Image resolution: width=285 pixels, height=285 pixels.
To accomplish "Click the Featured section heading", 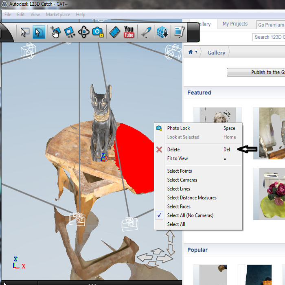I will (x=199, y=92).
